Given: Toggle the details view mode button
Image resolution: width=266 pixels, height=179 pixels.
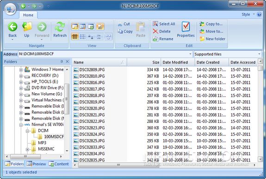Looking at the screenshot, I should point(74,36).
